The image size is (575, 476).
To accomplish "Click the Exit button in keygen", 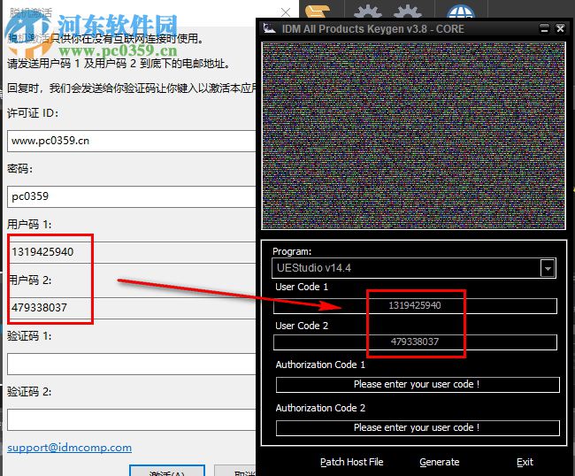I will [525, 462].
